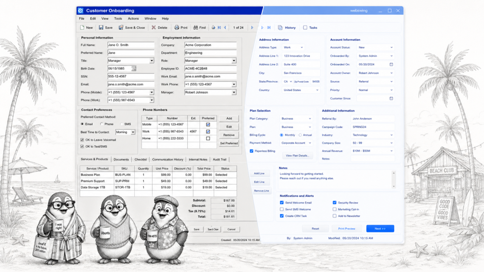Click the New document toolbar icon
Screen dimensions: 484x272
point(82,28)
